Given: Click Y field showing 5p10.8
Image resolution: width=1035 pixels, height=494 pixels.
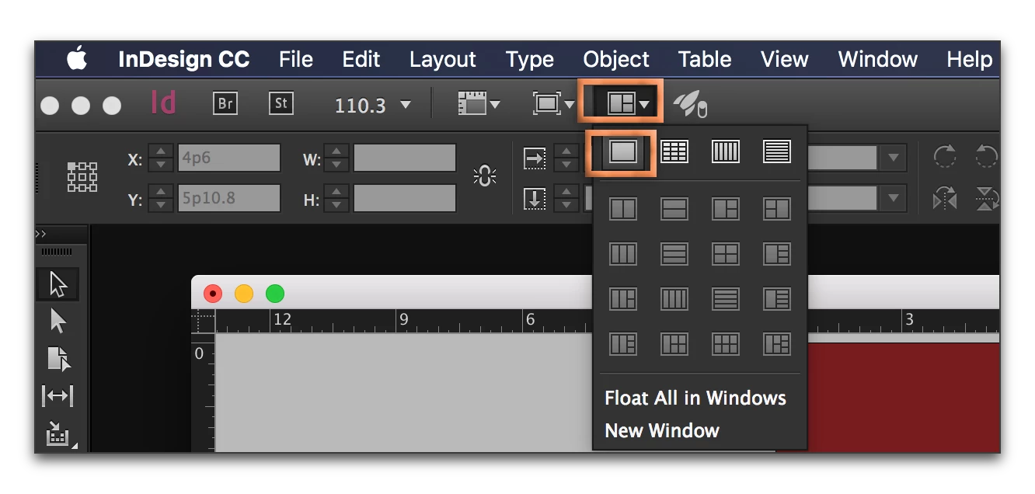Looking at the screenshot, I should pyautogui.click(x=228, y=200).
